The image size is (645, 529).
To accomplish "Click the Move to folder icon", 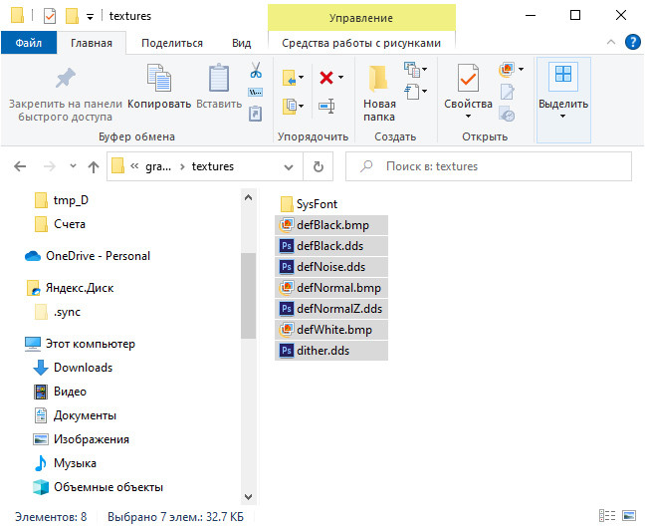I will (x=290, y=78).
